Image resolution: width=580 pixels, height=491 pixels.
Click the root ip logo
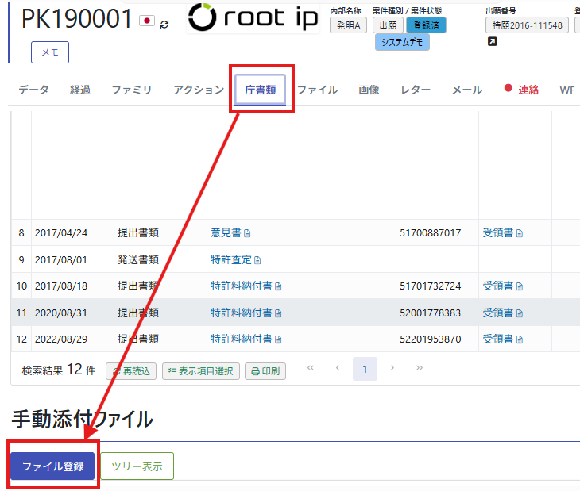click(253, 19)
